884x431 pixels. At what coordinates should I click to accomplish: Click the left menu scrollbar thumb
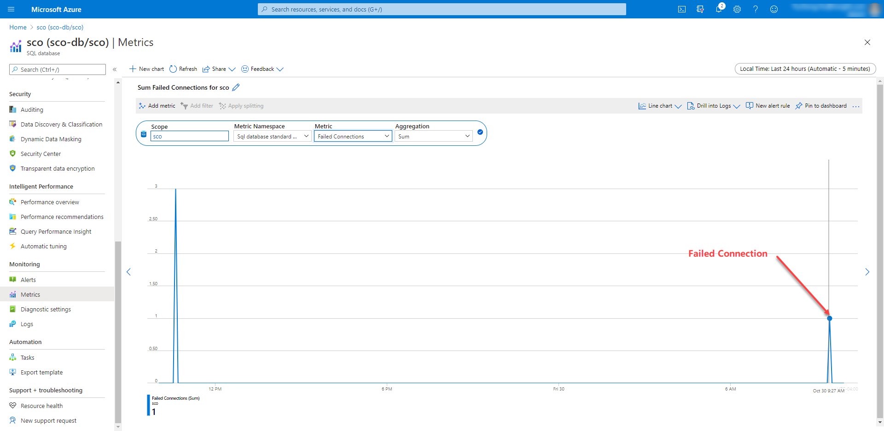pos(118,331)
